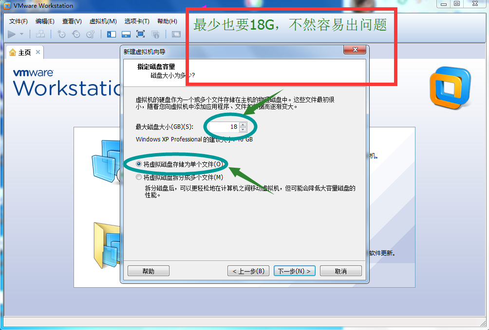Close the 新建虚拟机向导 dialog
This screenshot has height=330, width=489.
[355, 50]
